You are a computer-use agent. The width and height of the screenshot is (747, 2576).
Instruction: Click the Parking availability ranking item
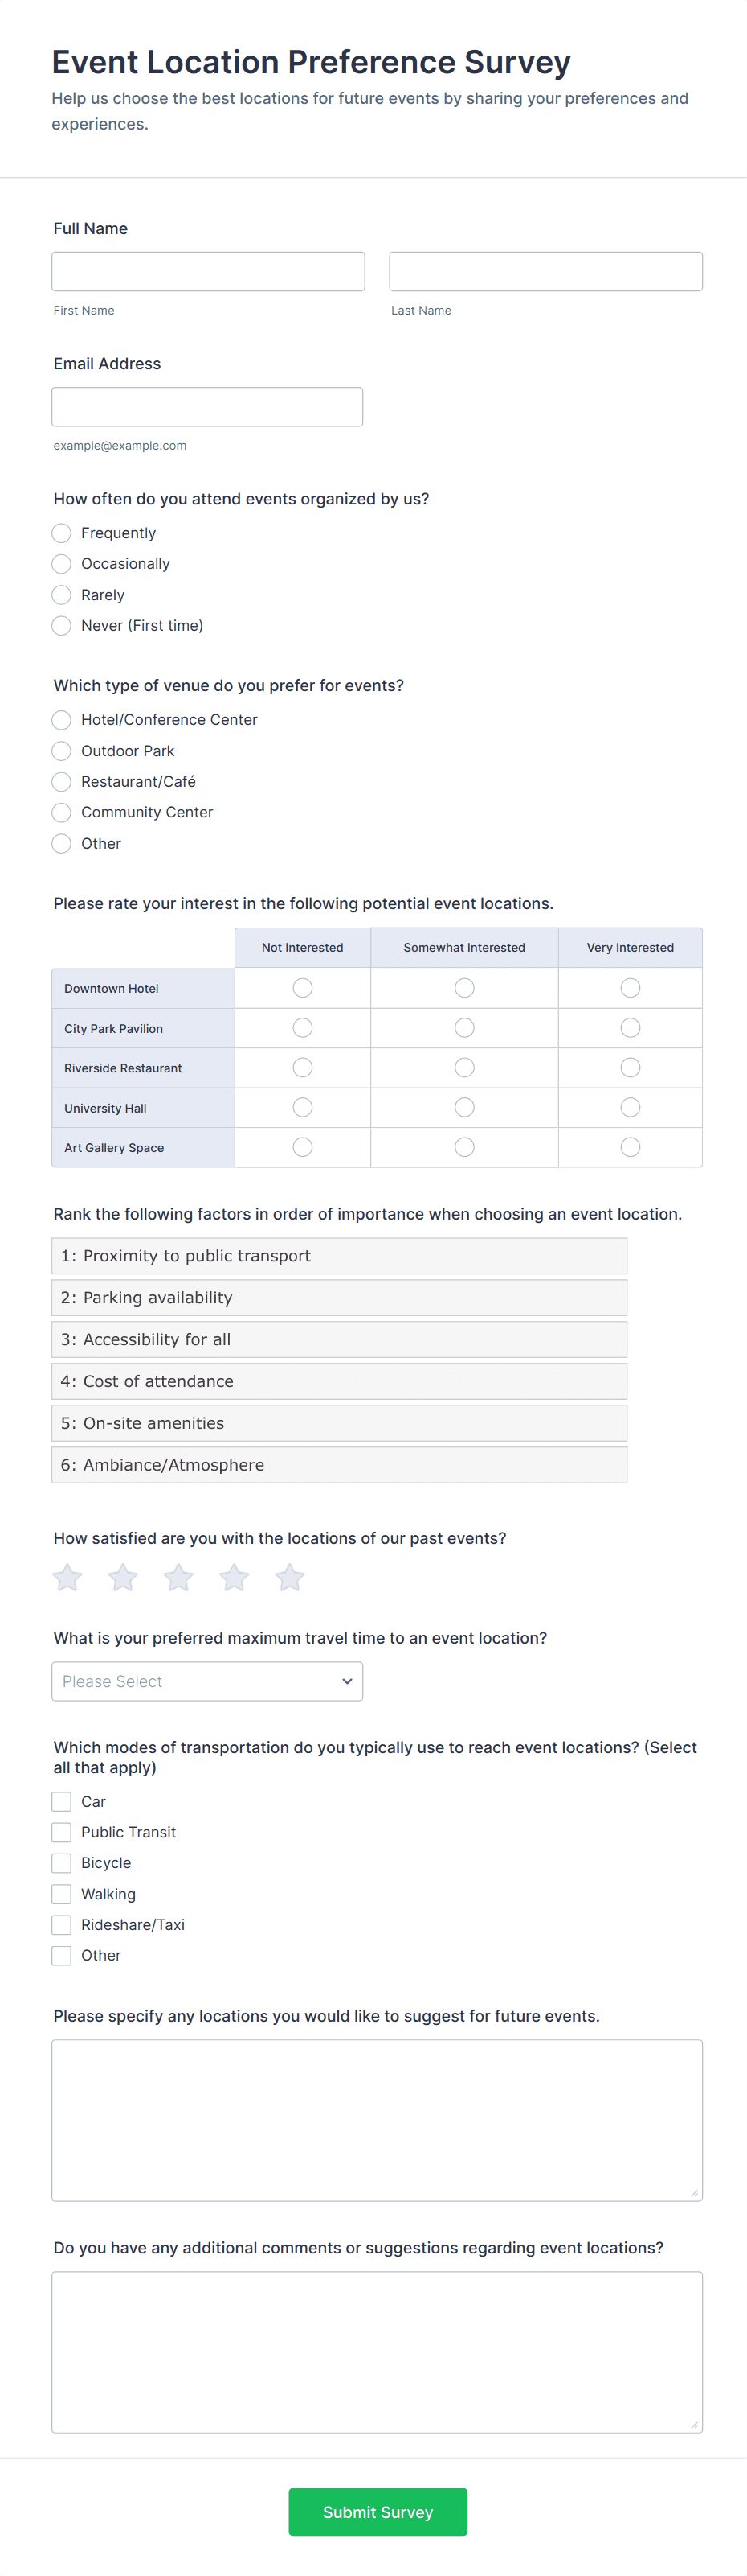pyautogui.click(x=340, y=1298)
